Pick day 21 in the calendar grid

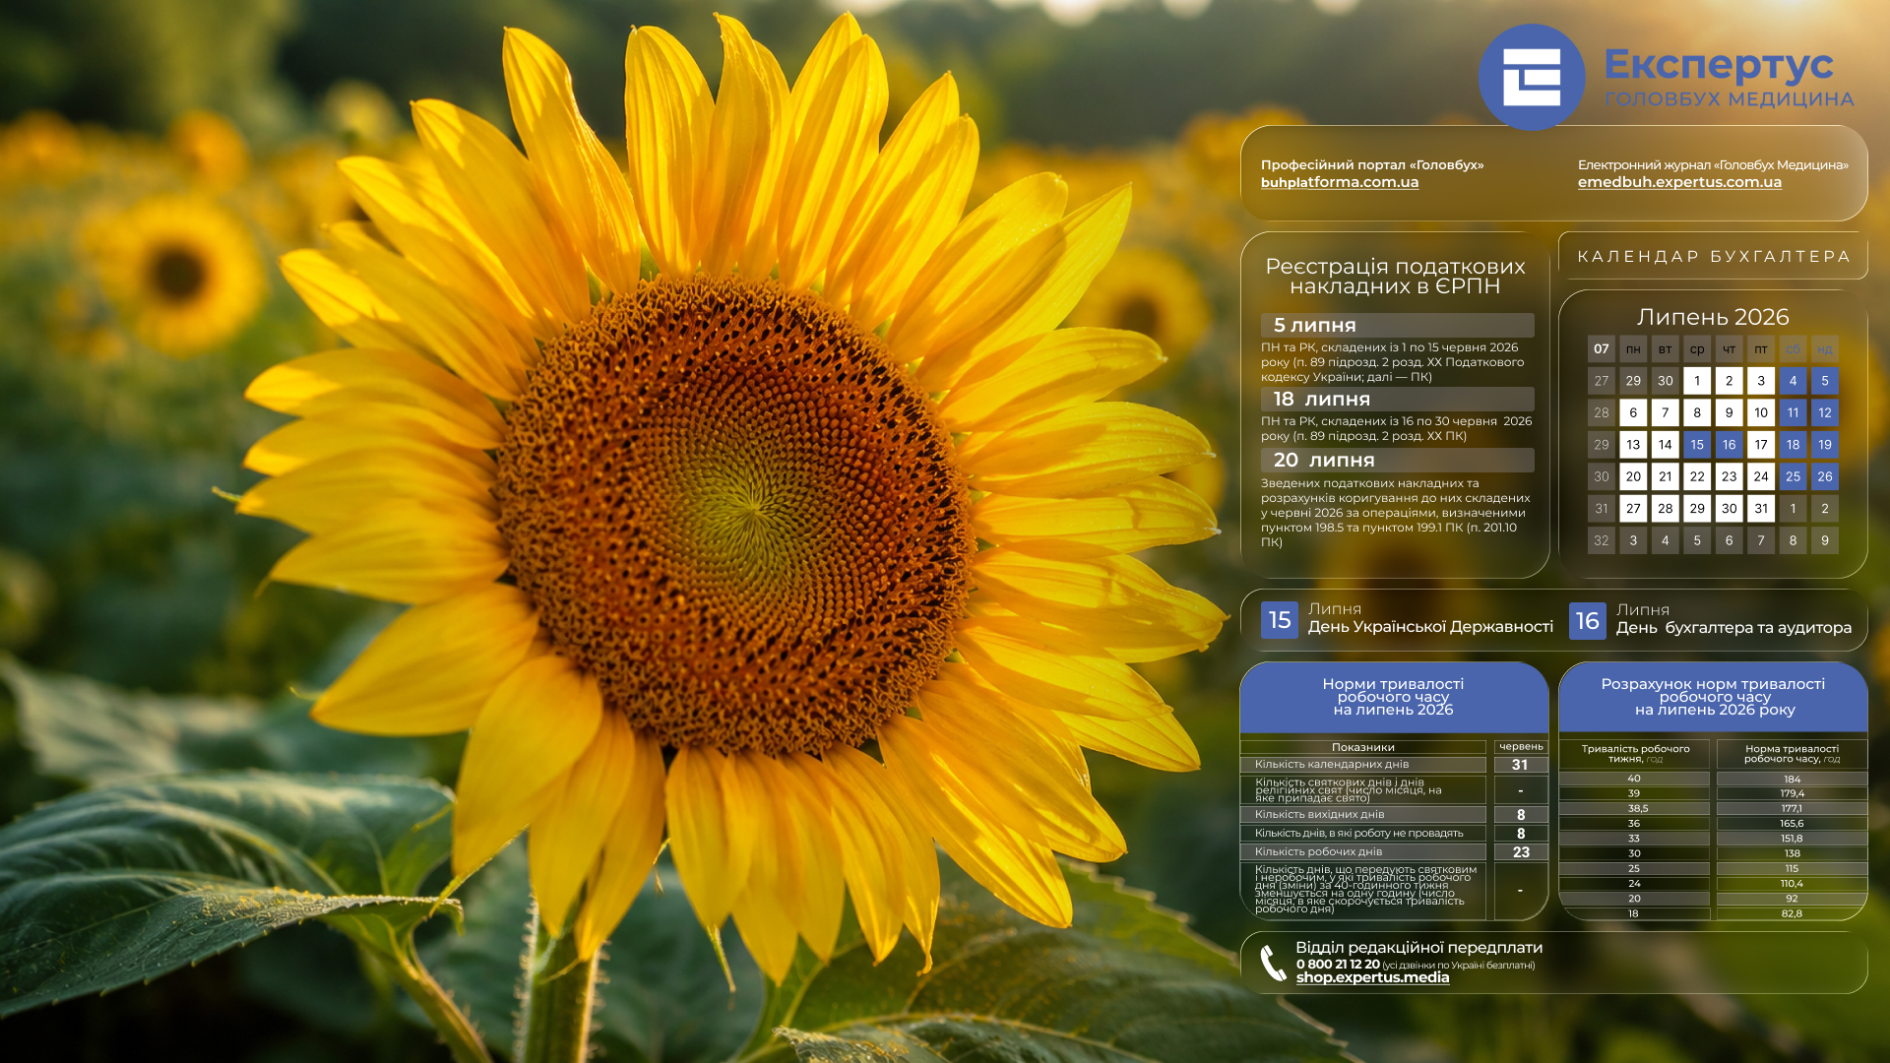coord(1666,477)
